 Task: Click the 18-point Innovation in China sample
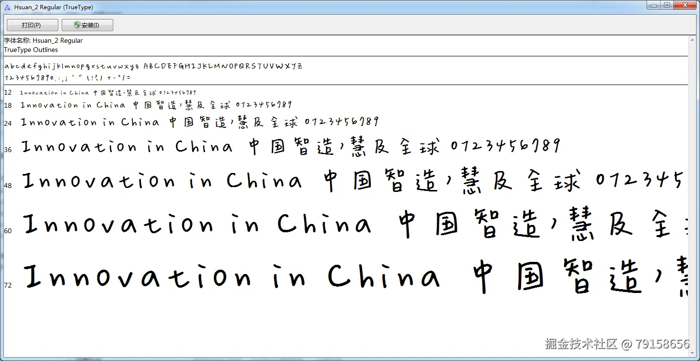(x=156, y=105)
